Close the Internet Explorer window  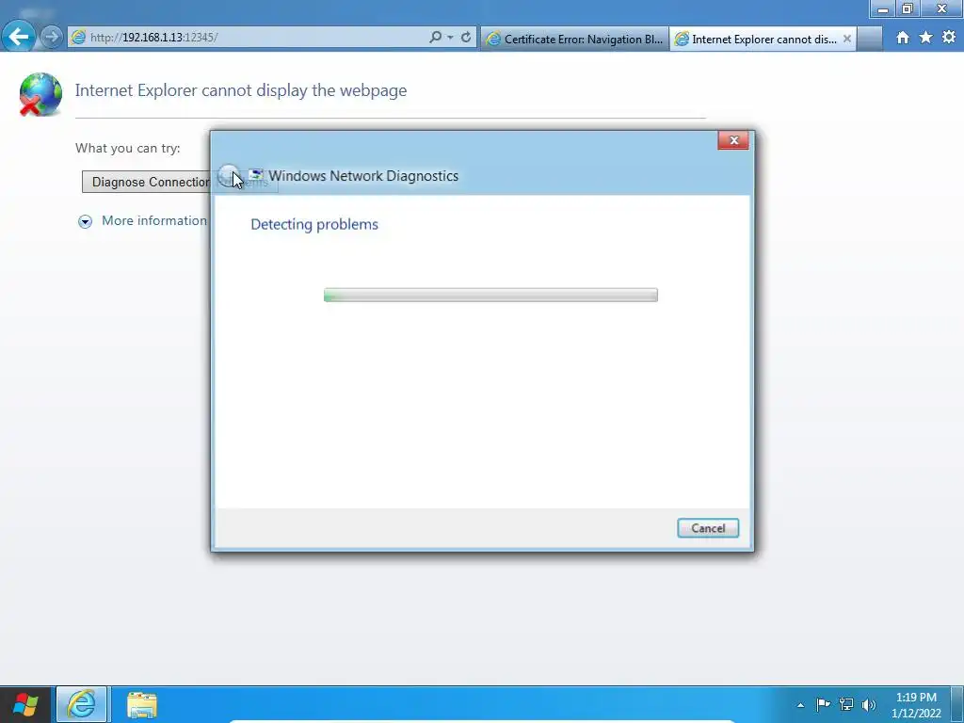pos(941,8)
